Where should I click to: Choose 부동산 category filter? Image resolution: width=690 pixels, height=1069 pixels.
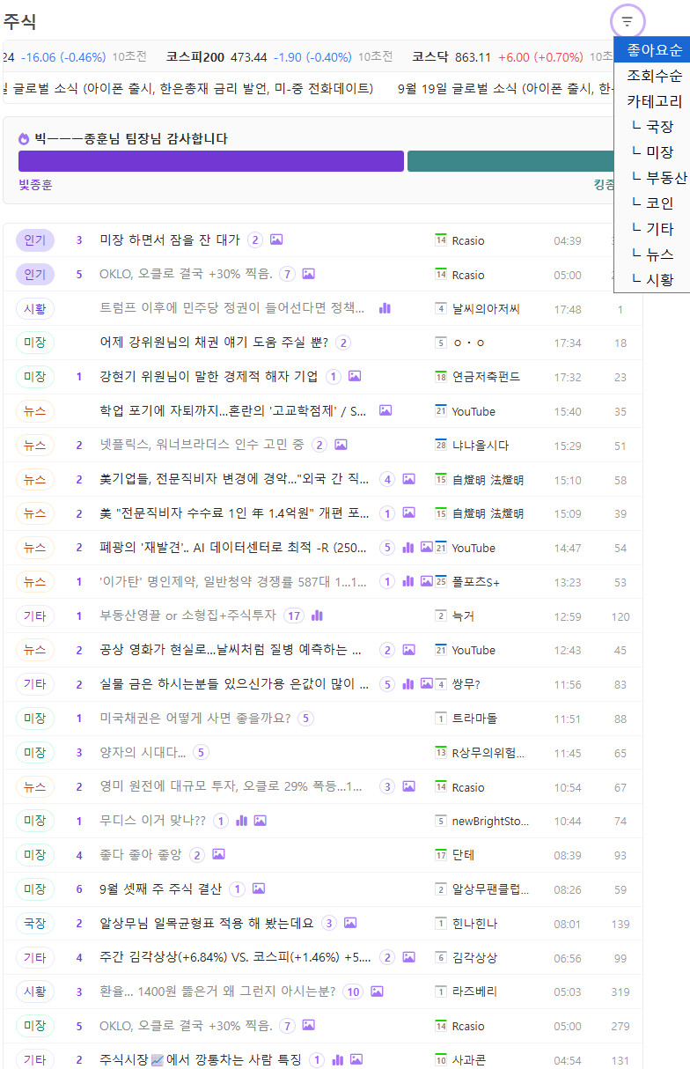pos(652,178)
